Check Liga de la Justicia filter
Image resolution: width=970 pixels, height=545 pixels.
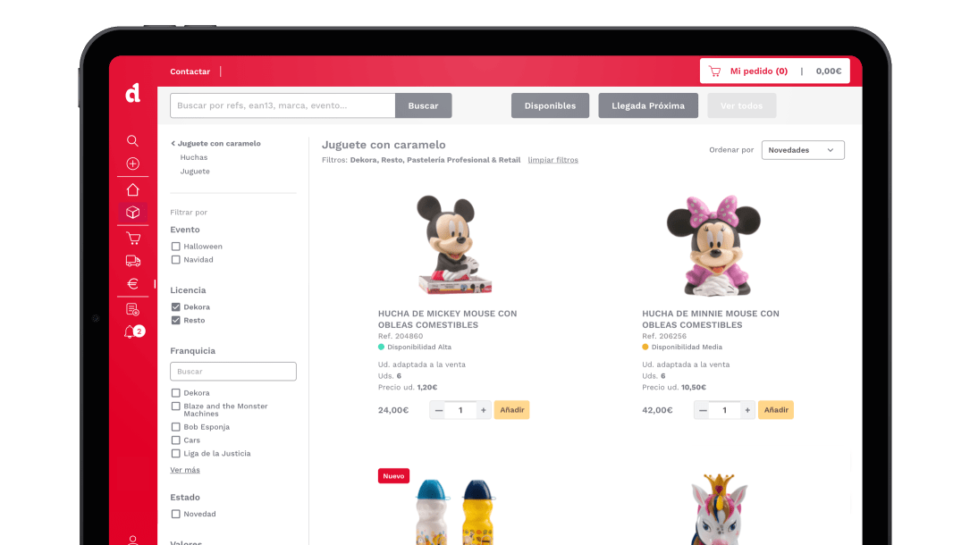point(176,454)
